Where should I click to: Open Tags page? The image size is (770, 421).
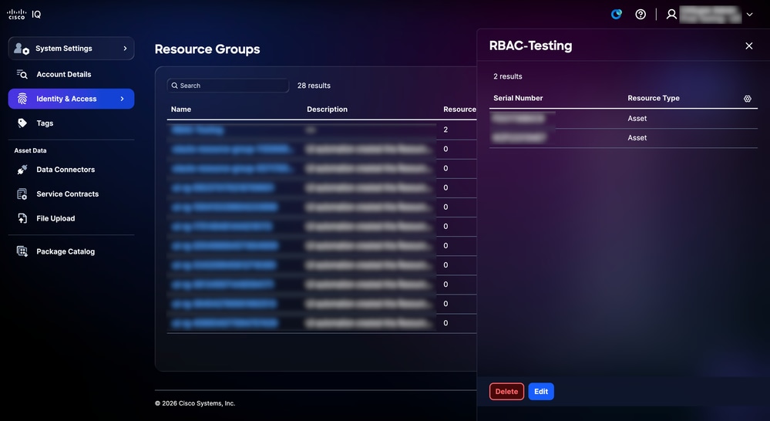point(45,123)
